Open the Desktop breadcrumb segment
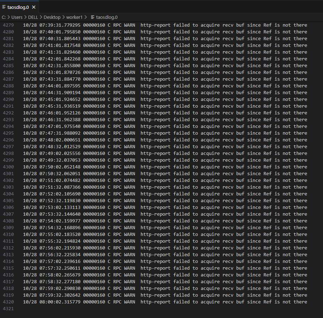 (x=52, y=17)
